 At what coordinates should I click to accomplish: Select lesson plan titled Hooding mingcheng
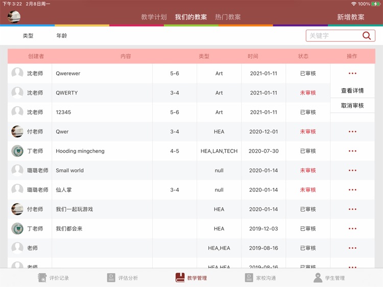(x=80, y=151)
